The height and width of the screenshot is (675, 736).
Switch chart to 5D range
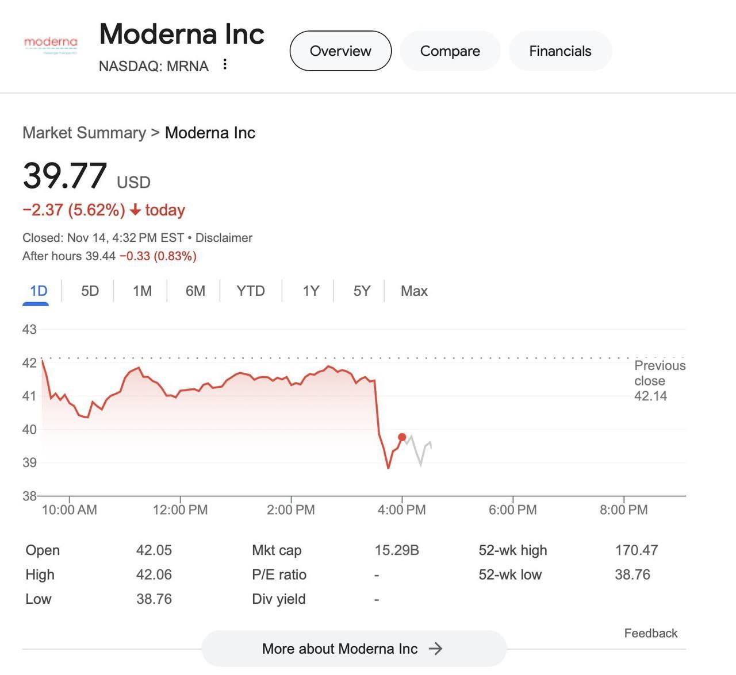point(90,291)
